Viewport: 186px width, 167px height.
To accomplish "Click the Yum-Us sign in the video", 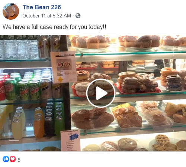I will point(64,67).
